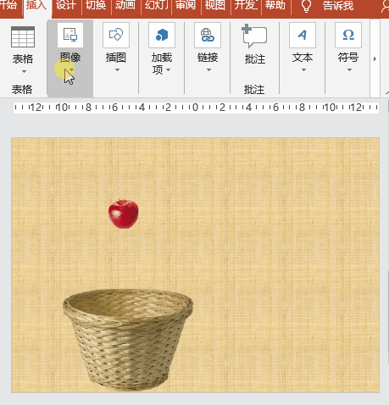
Task: Expand the 链接 dropdown arrow
Action: point(208,69)
